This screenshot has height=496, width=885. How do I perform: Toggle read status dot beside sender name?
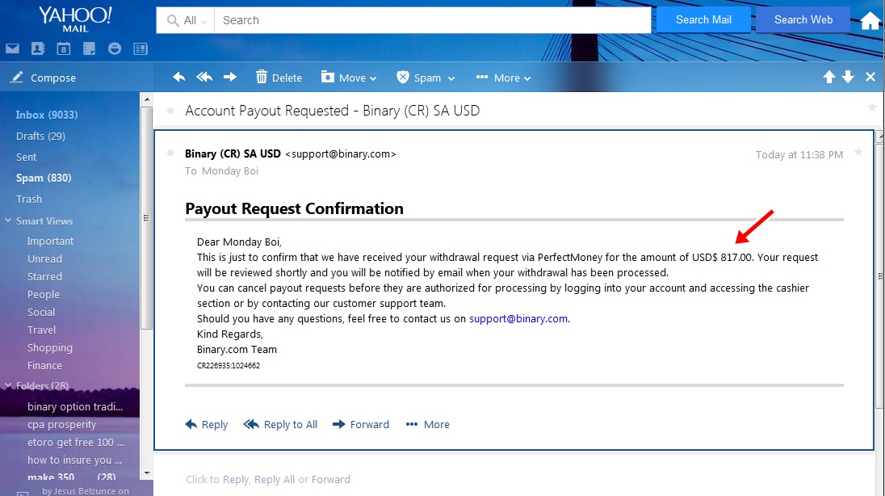(170, 153)
